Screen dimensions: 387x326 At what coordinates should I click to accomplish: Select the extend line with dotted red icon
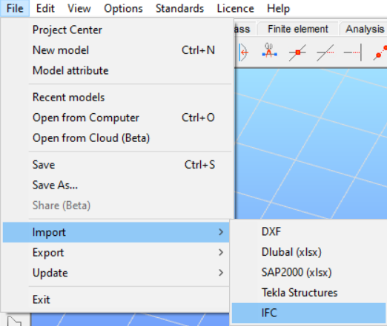[325, 52]
